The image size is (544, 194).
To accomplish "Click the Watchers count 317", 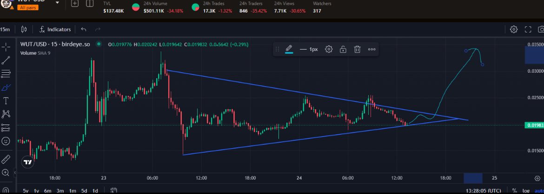I will (317, 11).
